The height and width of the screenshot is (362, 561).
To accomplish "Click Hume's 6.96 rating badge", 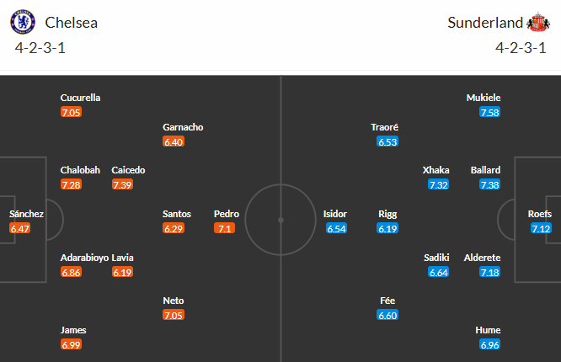I will (490, 345).
